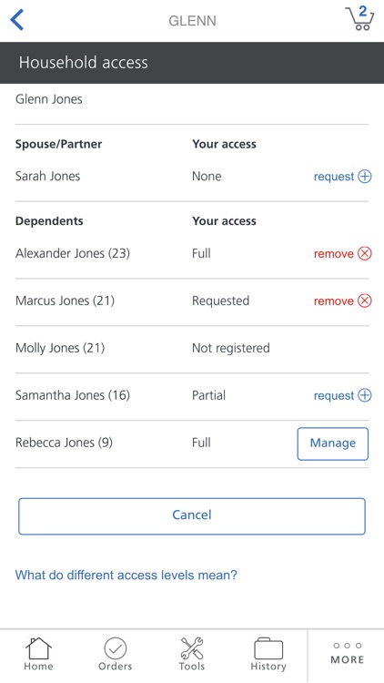Select the Molly Jones dependent row

192,349
